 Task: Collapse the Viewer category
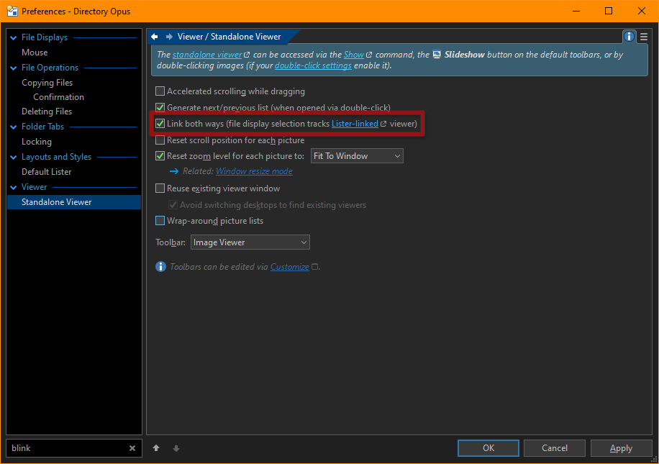tap(14, 188)
